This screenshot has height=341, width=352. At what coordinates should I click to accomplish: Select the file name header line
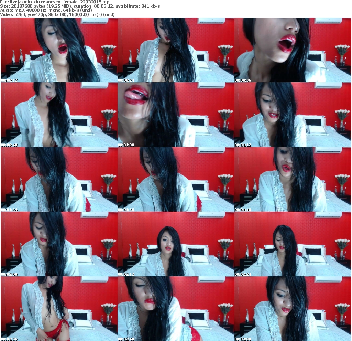[56, 2]
